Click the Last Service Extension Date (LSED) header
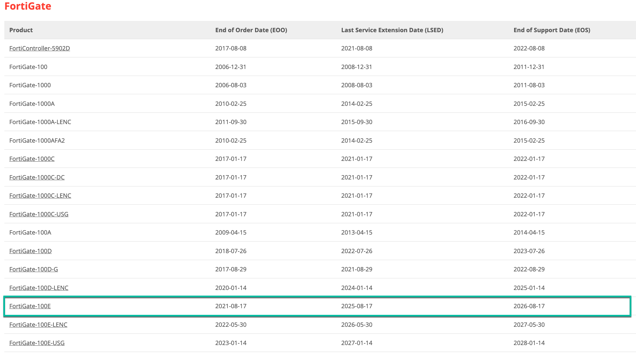 click(392, 30)
